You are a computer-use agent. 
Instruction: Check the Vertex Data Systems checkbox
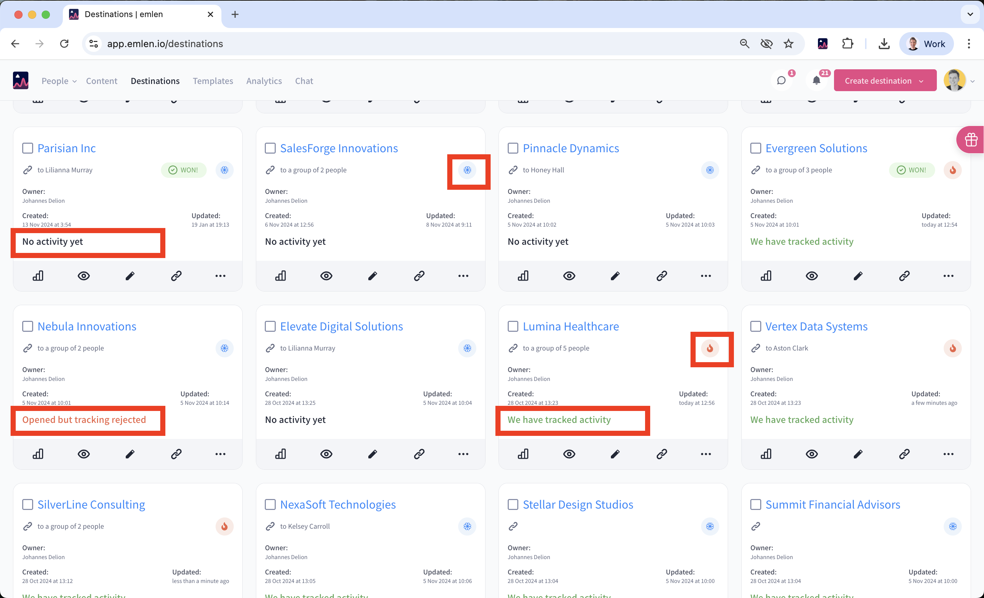[755, 326]
